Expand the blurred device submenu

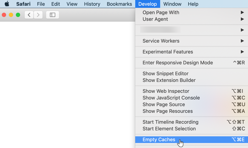point(191,30)
